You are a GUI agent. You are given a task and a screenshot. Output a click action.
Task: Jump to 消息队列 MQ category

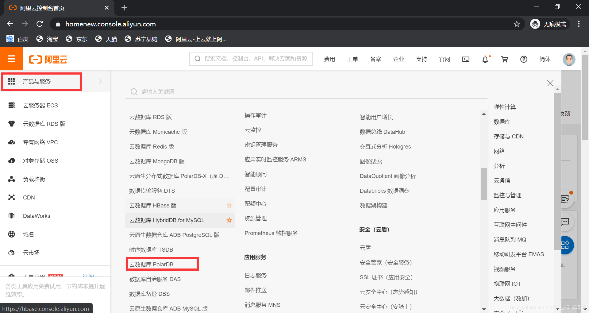tap(510, 239)
